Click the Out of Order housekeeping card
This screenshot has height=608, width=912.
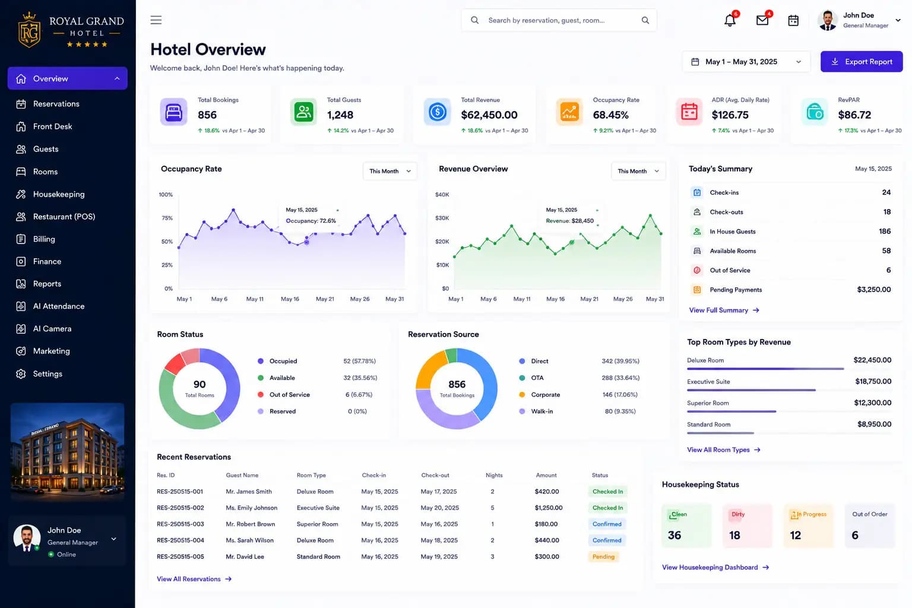coord(869,526)
